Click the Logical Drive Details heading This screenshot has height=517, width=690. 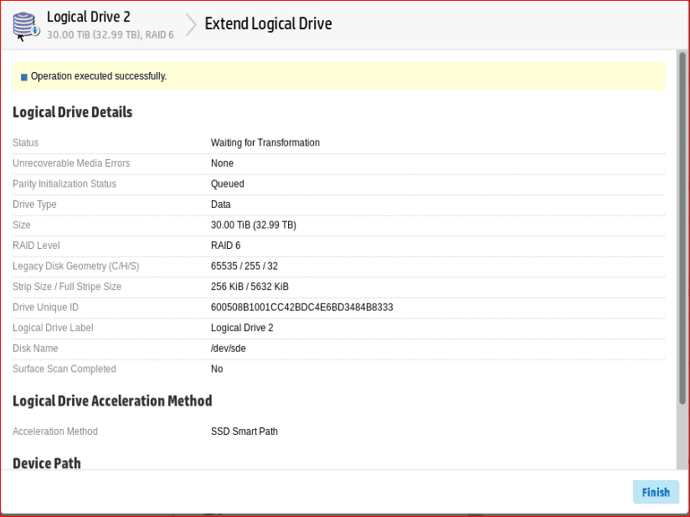[x=72, y=112]
